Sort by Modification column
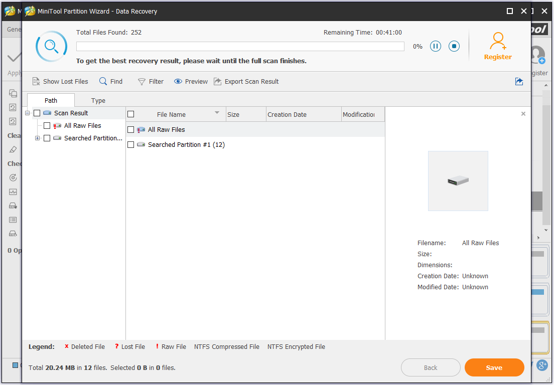The height and width of the screenshot is (385, 554). pyautogui.click(x=363, y=114)
